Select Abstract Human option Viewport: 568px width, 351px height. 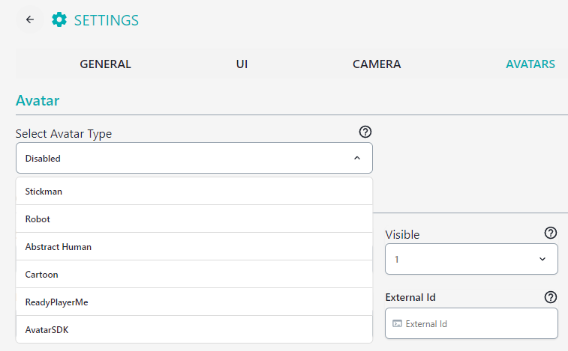click(x=194, y=246)
